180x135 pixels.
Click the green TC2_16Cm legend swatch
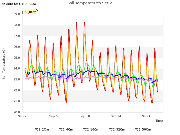point(79,130)
